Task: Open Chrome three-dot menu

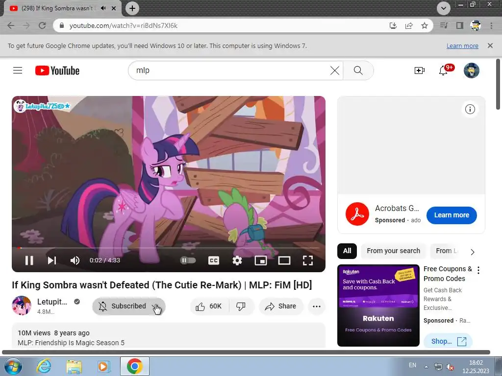Action: coord(491,25)
